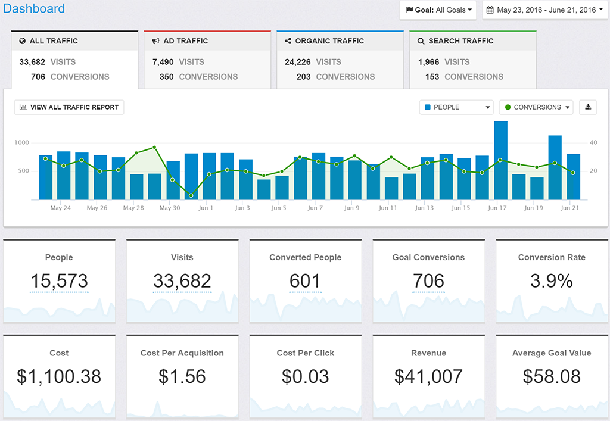The image size is (610, 421).
Task: Click the Conversion Rate 3.9% card
Action: (x=552, y=281)
